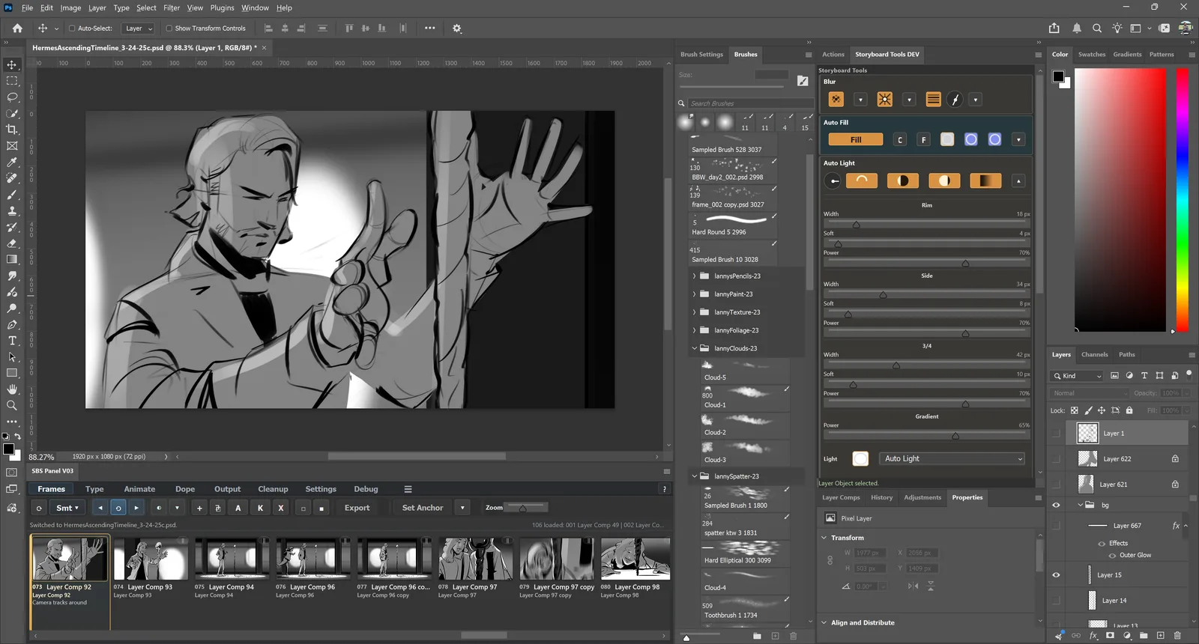1199x644 pixels.
Task: Collapse the bg layer group
Action: click(1081, 505)
